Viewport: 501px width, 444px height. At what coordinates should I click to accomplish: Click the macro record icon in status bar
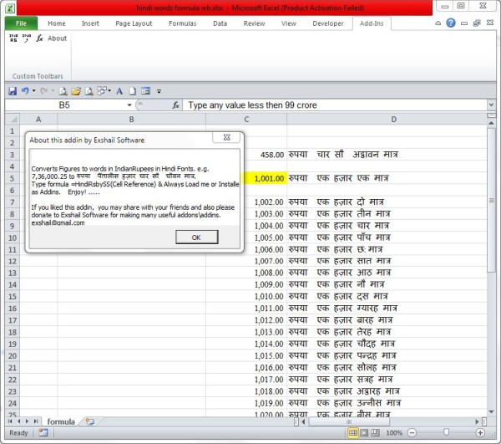tap(41, 433)
